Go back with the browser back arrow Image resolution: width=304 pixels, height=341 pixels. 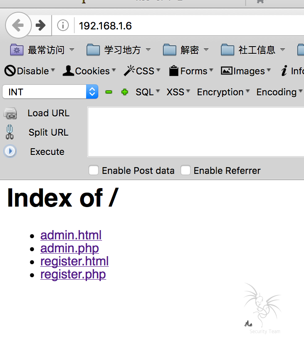[x=18, y=25]
